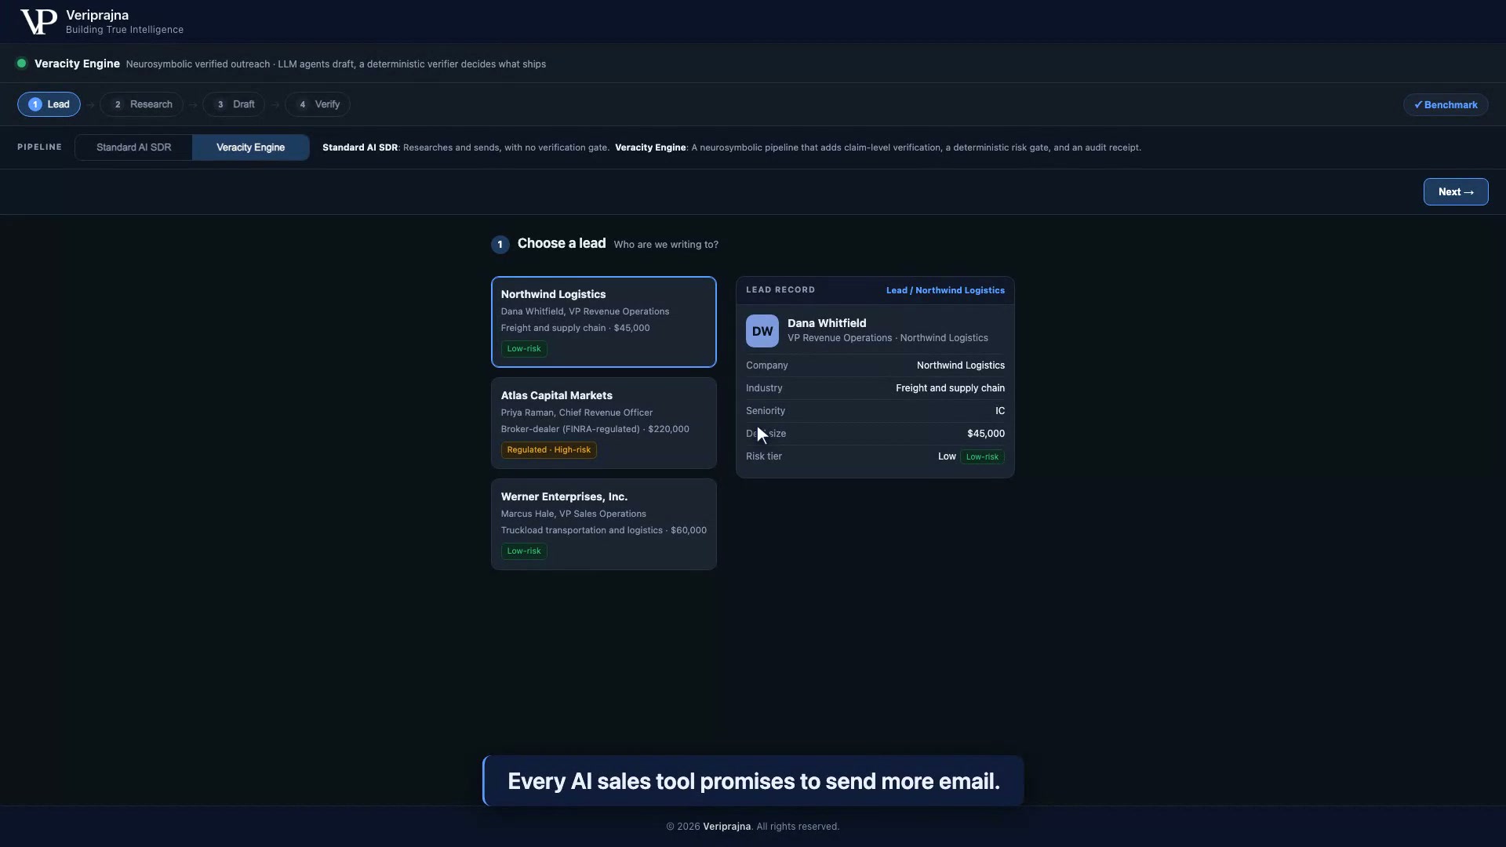Click the Next button

click(1456, 192)
